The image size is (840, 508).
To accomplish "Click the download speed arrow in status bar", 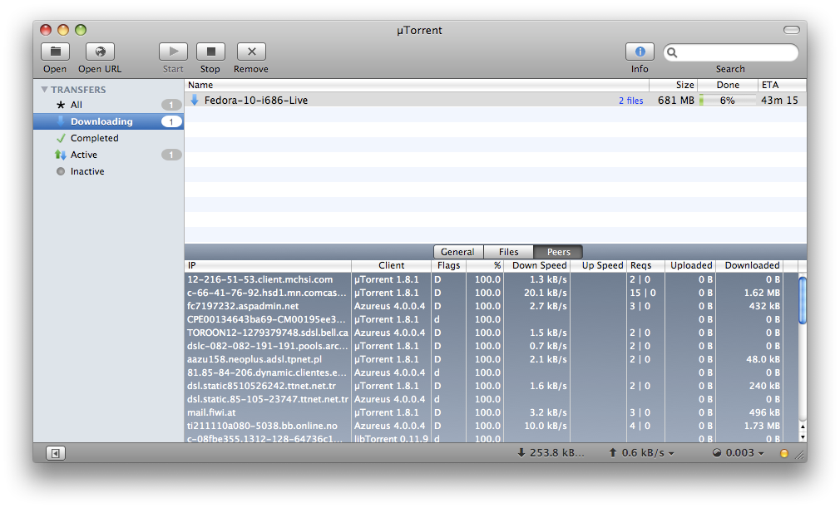I will click(x=521, y=453).
